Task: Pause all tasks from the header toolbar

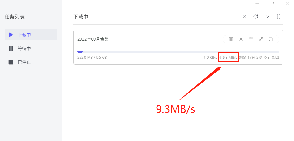Action: click(278, 17)
